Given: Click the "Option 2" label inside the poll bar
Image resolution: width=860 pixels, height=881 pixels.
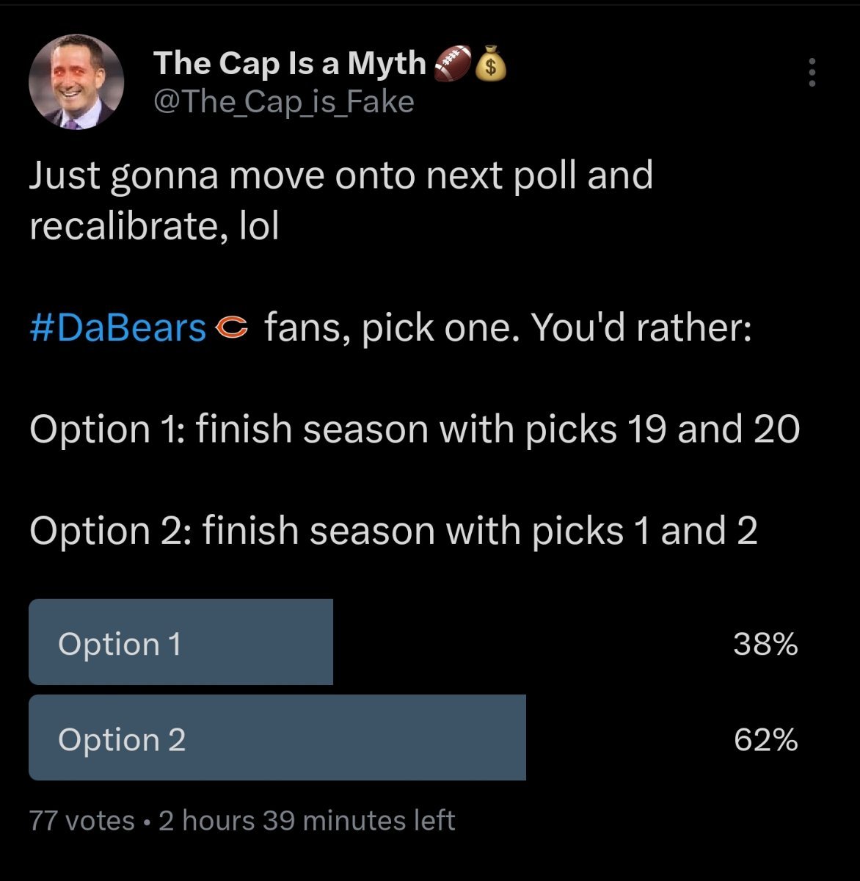Looking at the screenshot, I should 122,739.
